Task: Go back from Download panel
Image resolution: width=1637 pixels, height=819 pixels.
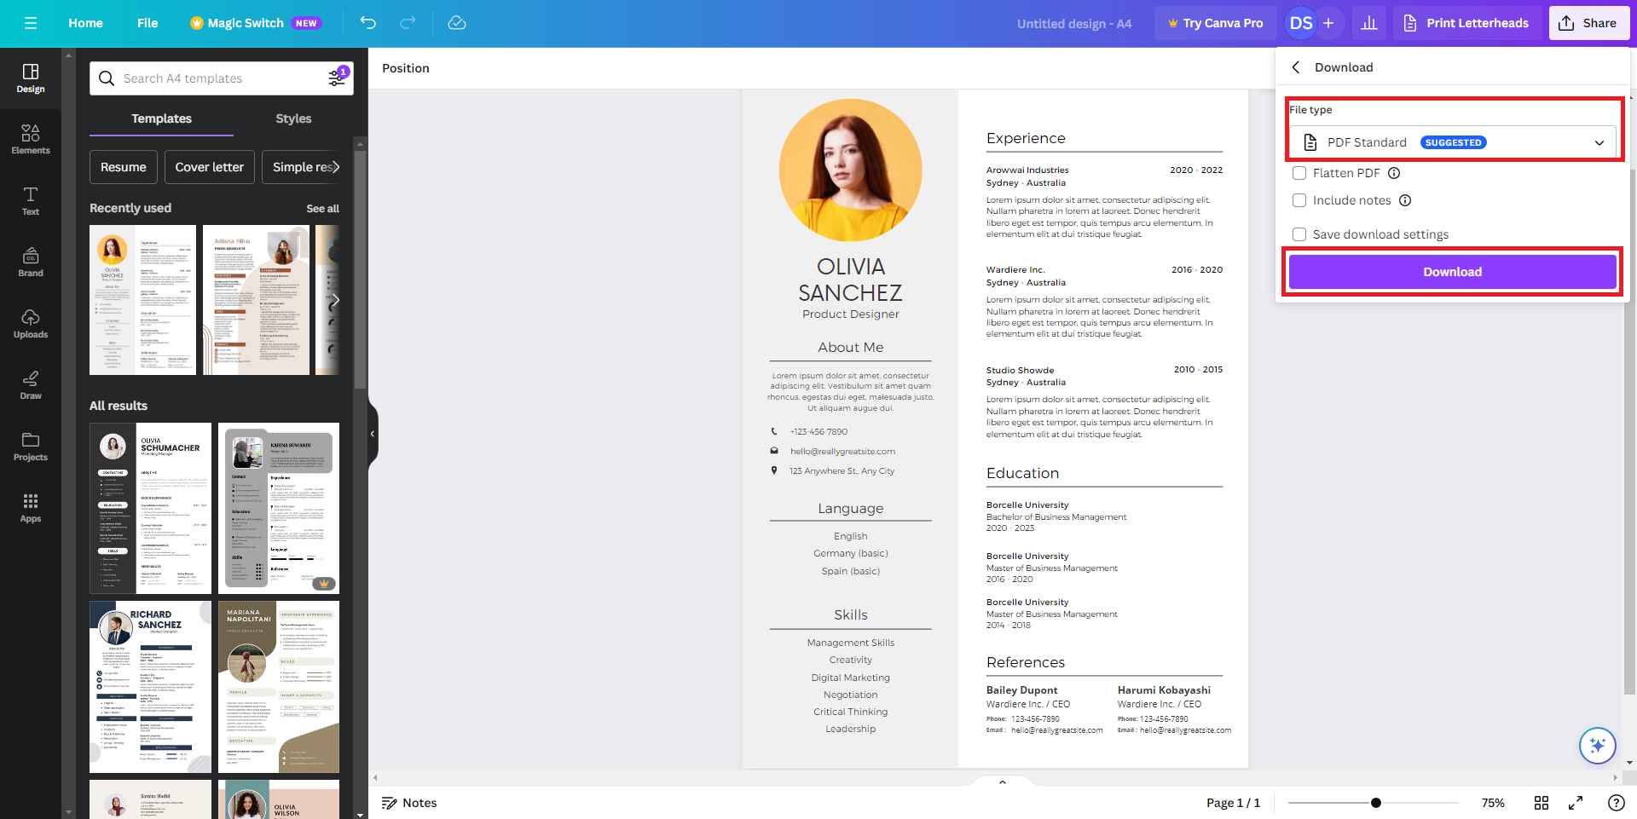Action: pos(1296,67)
